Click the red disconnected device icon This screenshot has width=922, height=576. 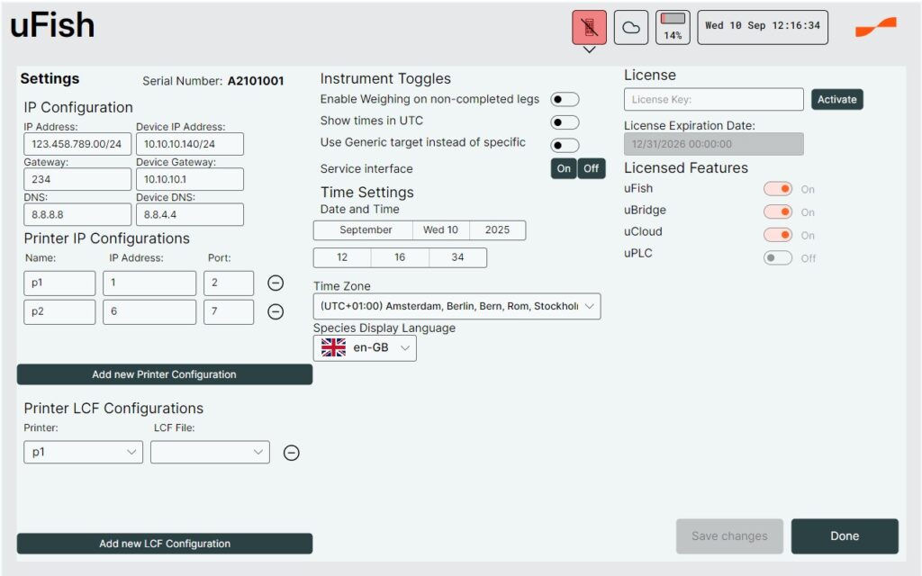589,28
